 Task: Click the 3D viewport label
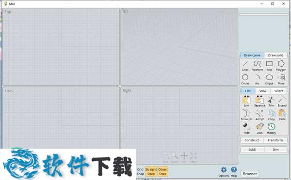pyautogui.click(x=125, y=12)
